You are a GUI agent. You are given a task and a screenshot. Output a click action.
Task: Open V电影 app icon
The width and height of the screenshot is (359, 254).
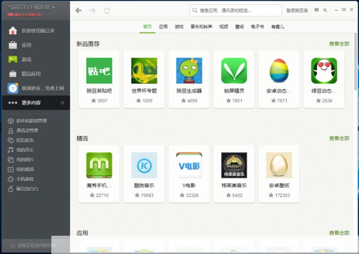[189, 165]
